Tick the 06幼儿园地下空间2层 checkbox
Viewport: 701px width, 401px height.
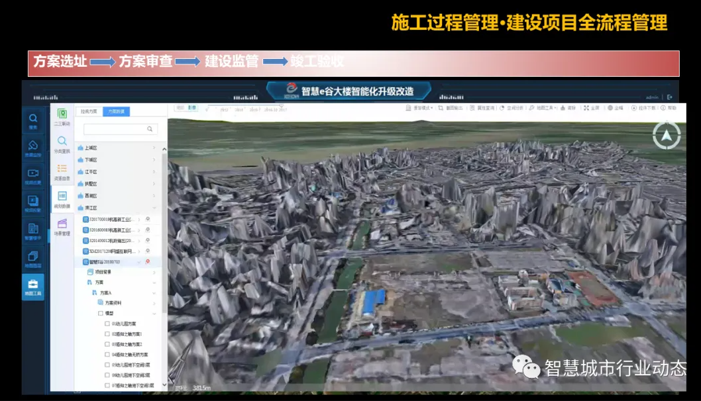point(107,375)
